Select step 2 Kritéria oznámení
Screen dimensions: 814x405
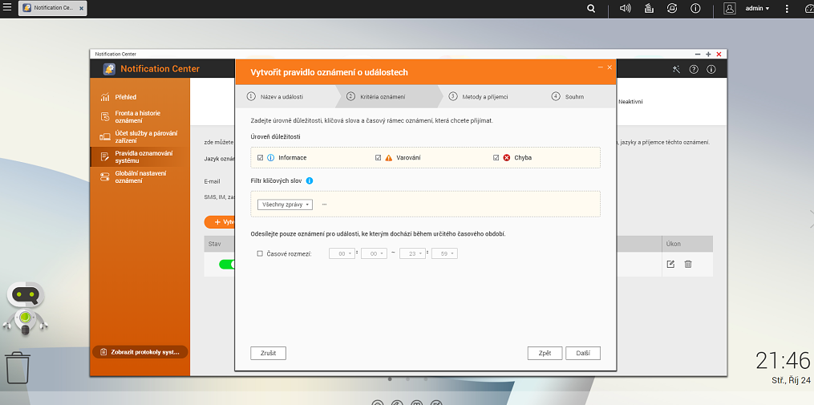pos(376,96)
